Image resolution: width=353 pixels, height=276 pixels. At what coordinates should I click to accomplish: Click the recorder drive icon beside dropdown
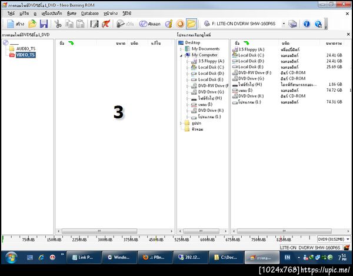click(292, 24)
